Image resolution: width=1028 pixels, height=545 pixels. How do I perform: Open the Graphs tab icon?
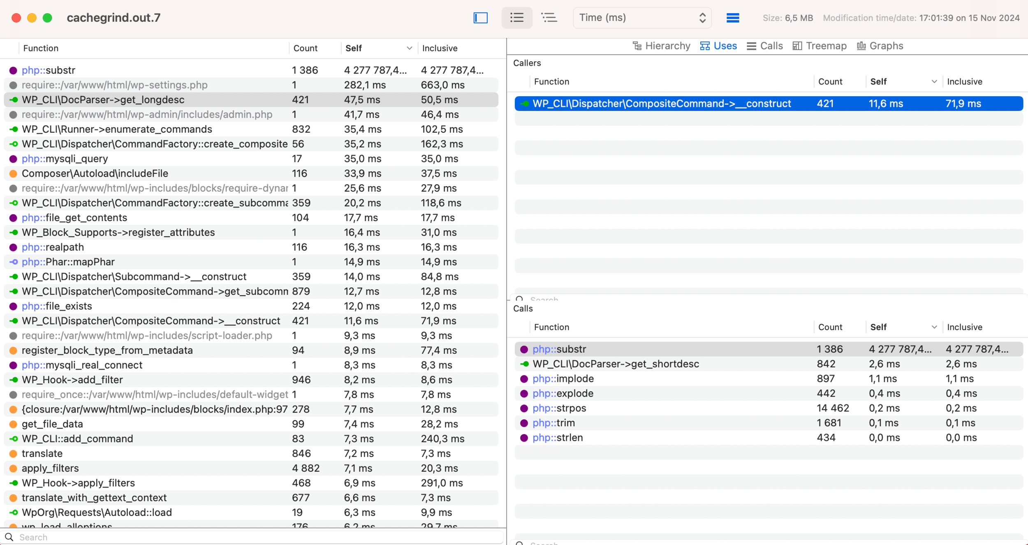coord(861,46)
